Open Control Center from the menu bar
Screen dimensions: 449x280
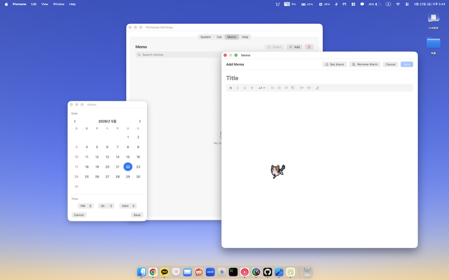407,4
